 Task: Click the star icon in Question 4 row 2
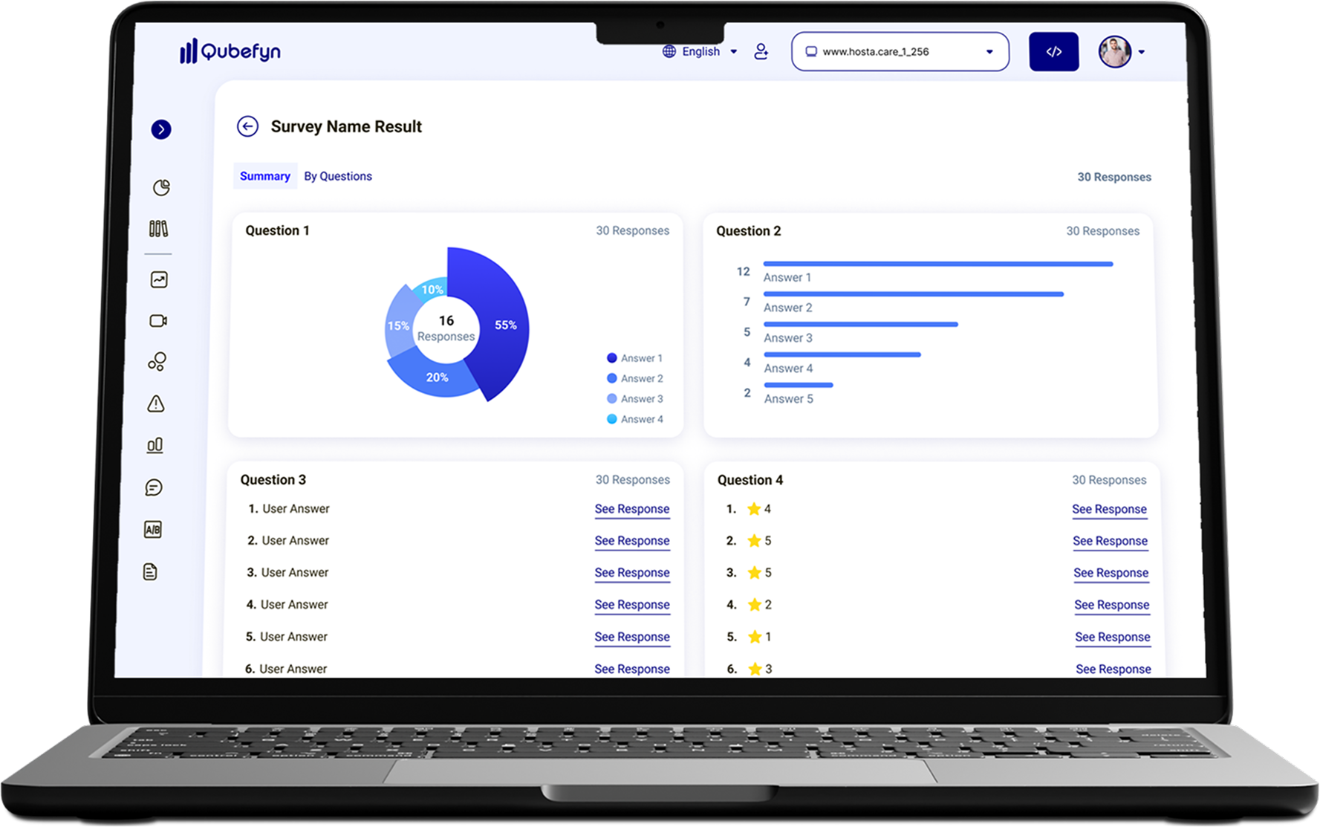tap(754, 540)
